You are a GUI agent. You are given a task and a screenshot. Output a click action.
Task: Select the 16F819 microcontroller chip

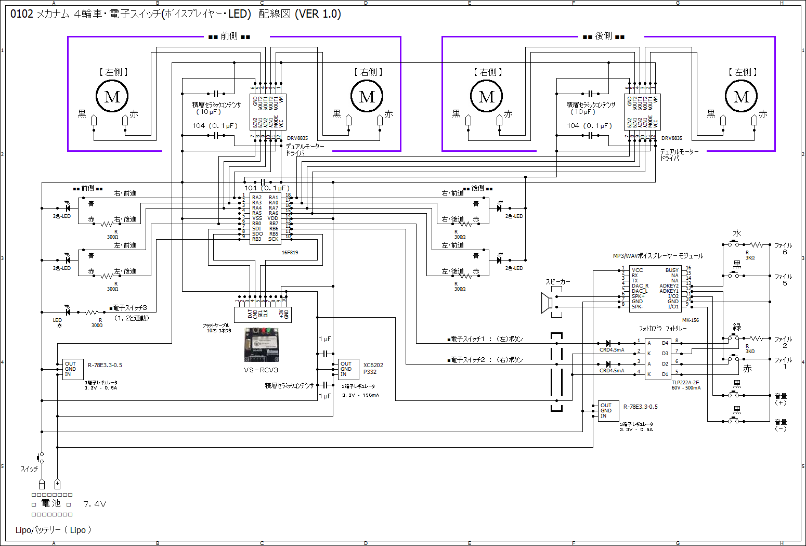[265, 218]
